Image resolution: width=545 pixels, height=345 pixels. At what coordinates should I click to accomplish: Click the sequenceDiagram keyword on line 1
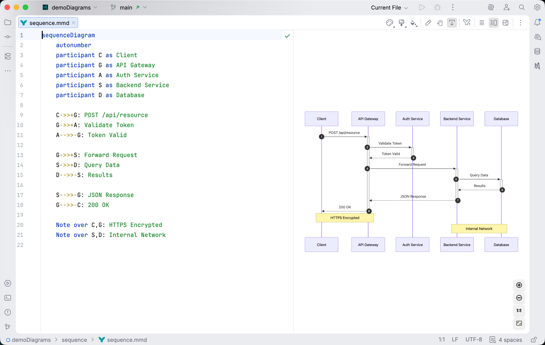coord(69,35)
